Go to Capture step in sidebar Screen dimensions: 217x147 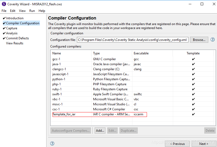[12, 28]
